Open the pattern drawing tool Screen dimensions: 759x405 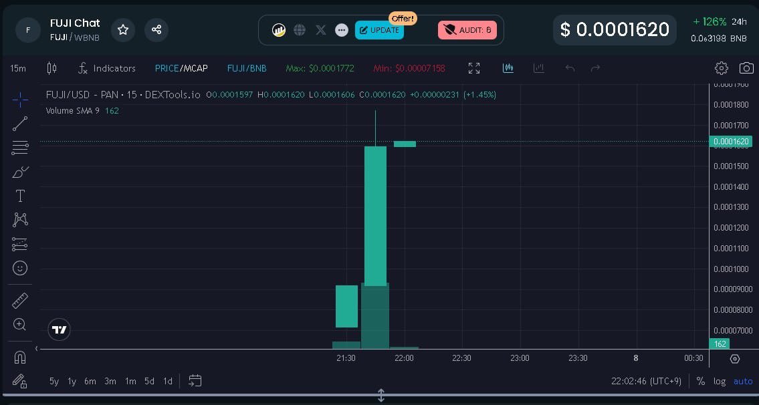20,220
